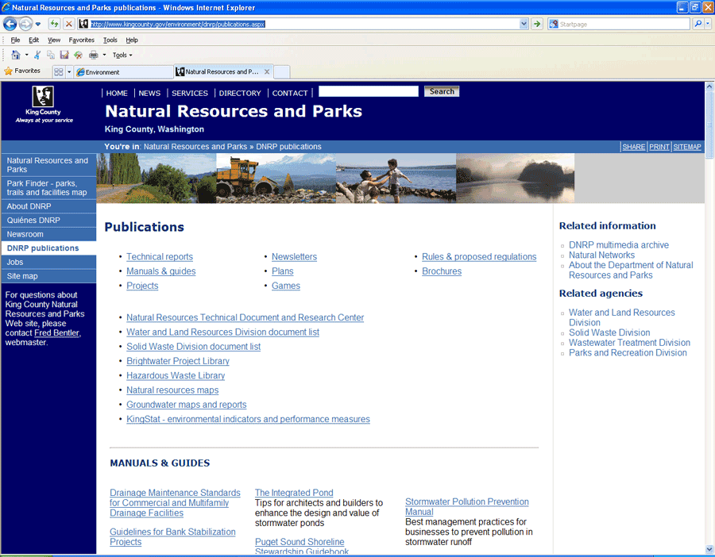
Task: Click the scroll down arrow on scrollbar
Action: coord(709,549)
